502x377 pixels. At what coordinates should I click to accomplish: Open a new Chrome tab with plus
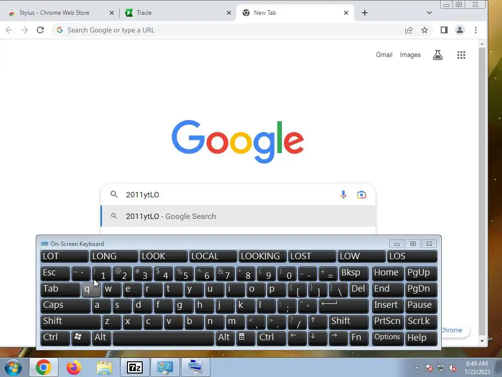365,13
